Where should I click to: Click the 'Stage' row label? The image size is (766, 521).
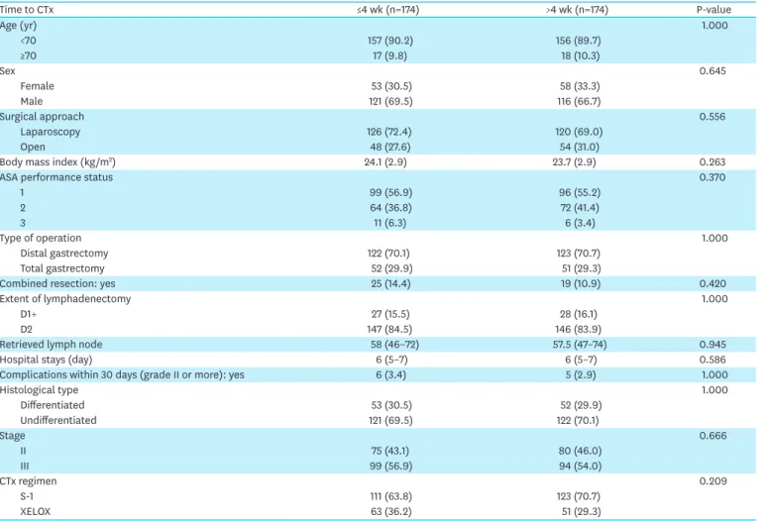(x=12, y=436)
